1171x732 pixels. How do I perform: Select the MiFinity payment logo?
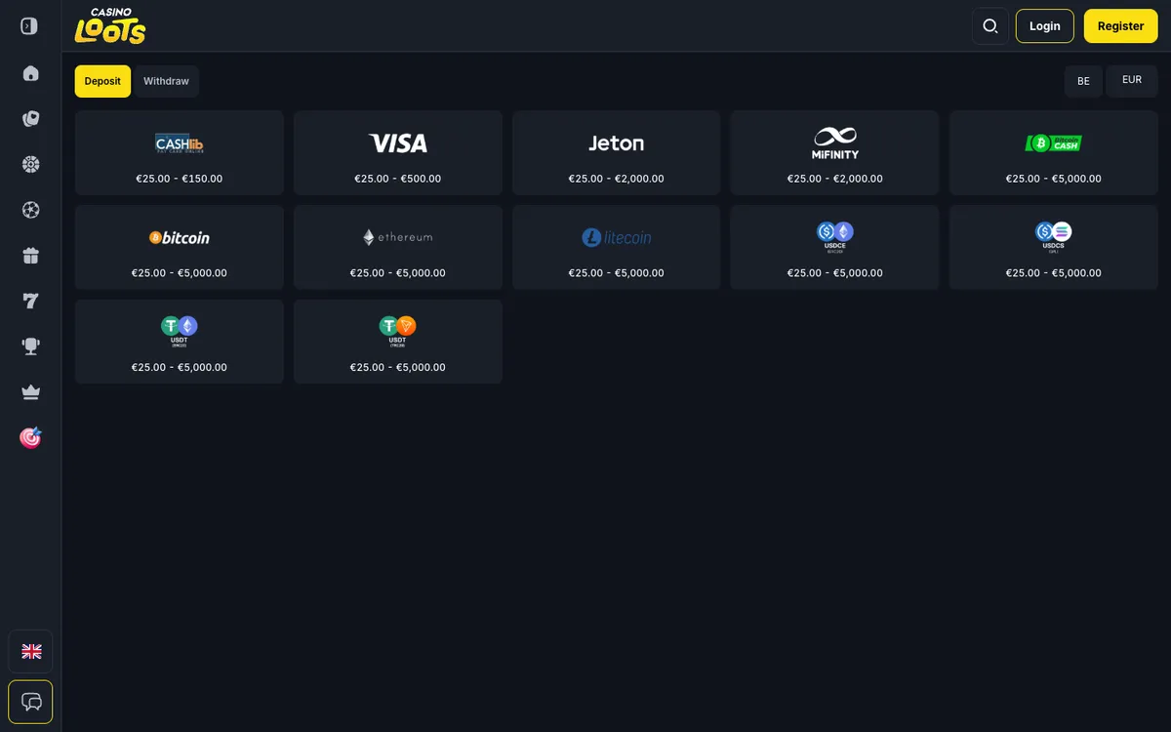835,143
